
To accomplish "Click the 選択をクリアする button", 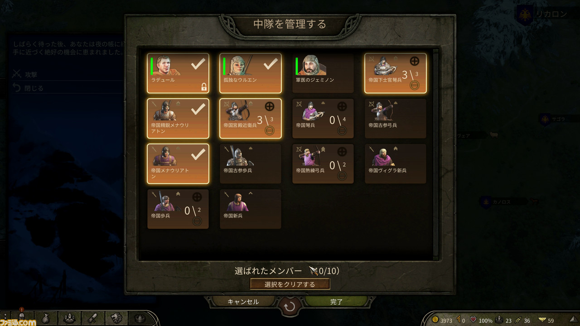I will pyautogui.click(x=290, y=284).
